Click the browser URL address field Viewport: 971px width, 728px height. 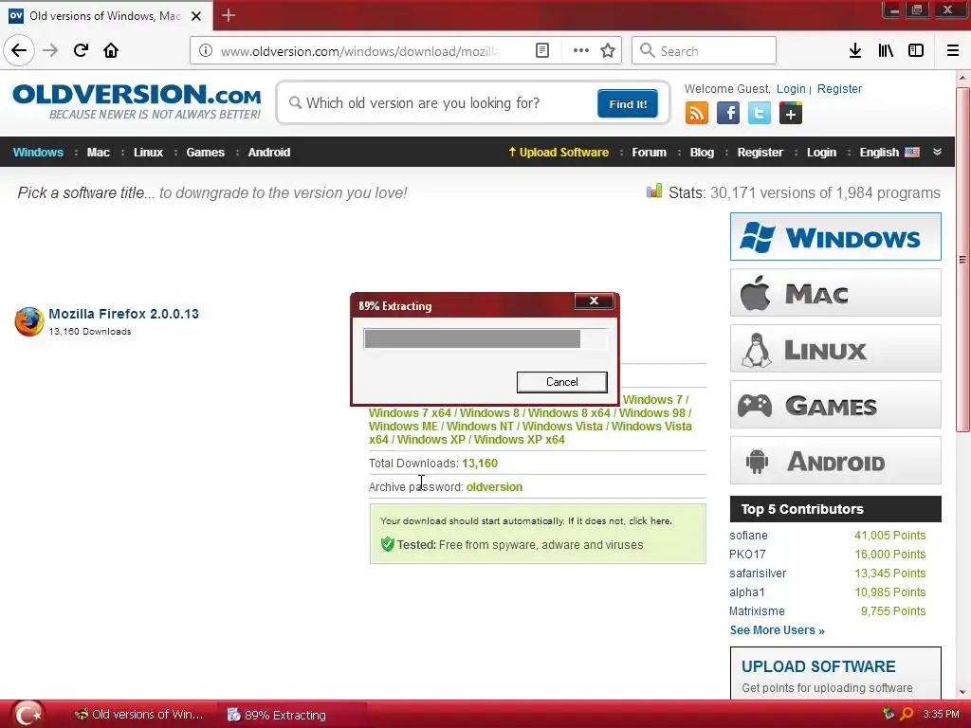click(x=359, y=51)
